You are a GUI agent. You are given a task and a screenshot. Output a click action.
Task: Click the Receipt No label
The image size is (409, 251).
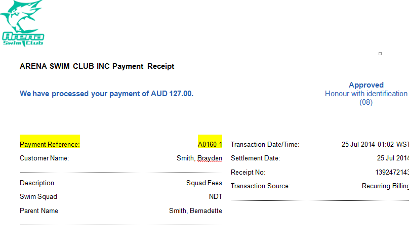click(x=248, y=173)
